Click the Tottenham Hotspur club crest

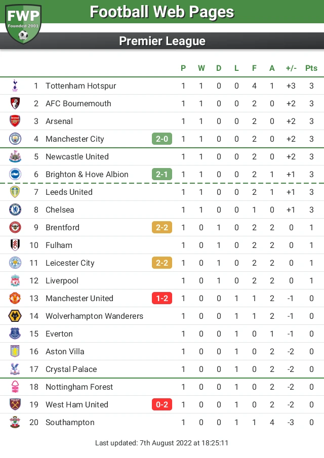(15, 86)
